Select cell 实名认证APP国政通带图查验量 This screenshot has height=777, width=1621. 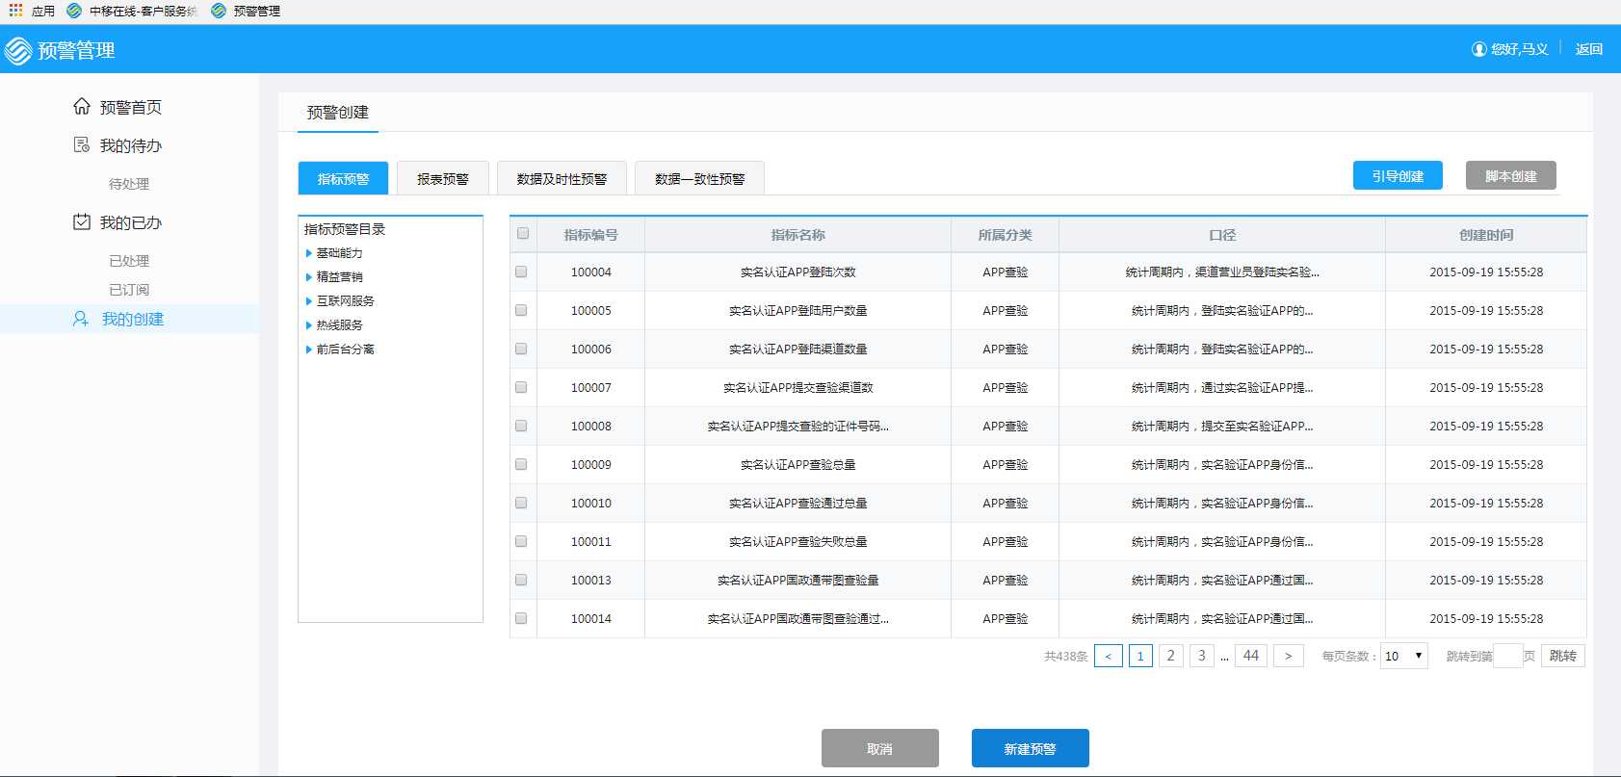[797, 581]
